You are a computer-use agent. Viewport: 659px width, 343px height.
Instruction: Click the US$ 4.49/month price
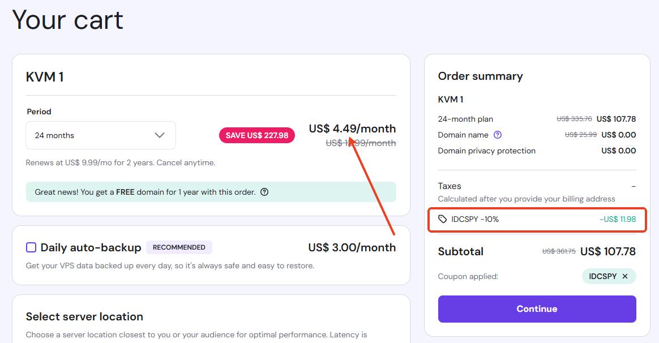tap(352, 128)
